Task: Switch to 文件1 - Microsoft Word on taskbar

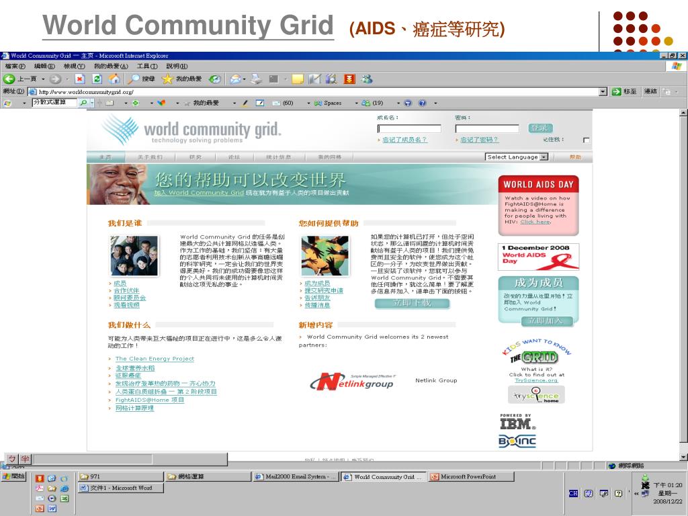Action: (x=121, y=488)
